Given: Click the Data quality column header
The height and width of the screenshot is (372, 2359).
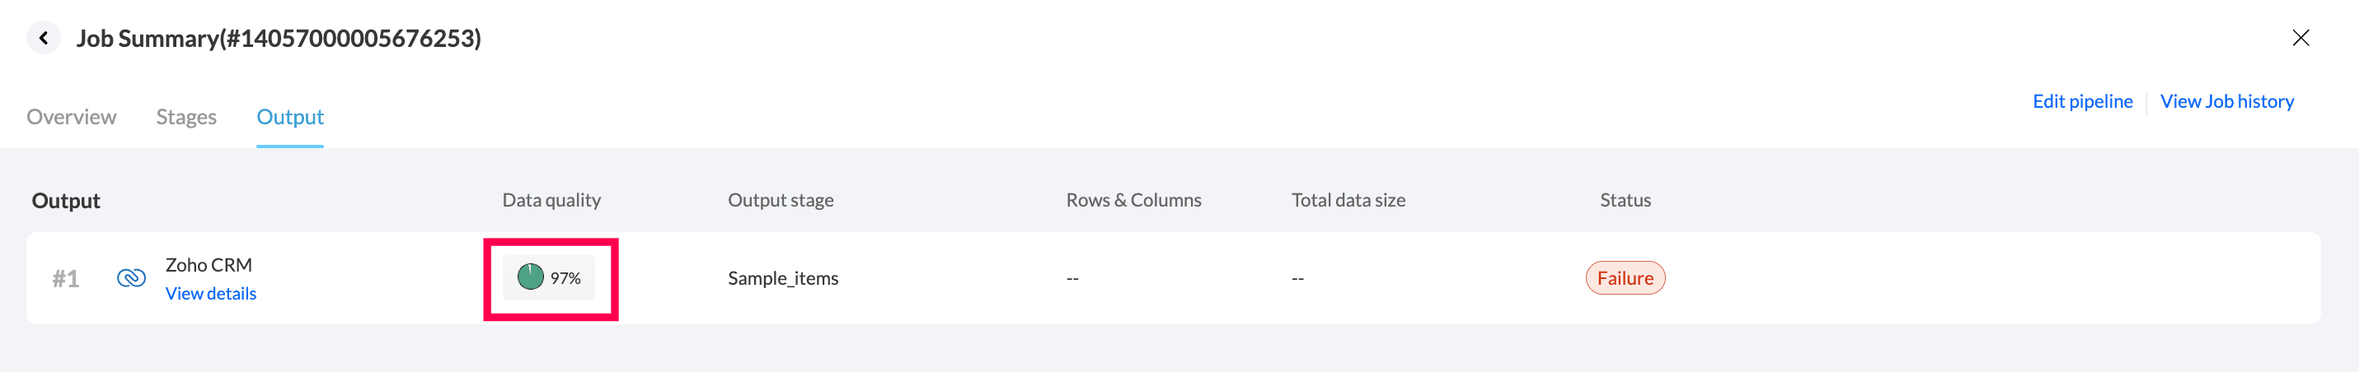Looking at the screenshot, I should [551, 200].
